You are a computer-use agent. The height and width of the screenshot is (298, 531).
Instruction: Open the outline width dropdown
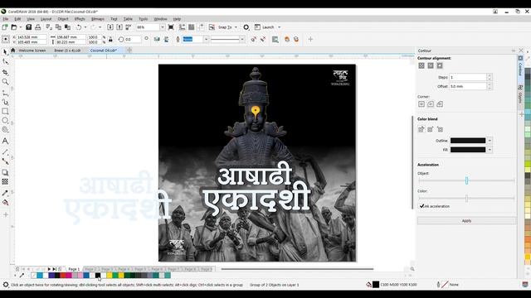coord(206,39)
